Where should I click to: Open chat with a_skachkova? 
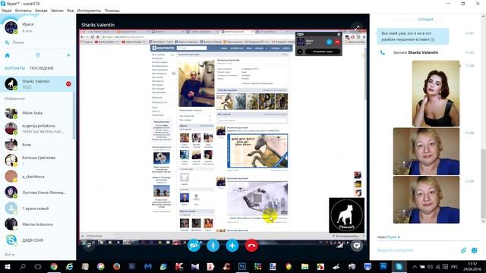(x=37, y=177)
